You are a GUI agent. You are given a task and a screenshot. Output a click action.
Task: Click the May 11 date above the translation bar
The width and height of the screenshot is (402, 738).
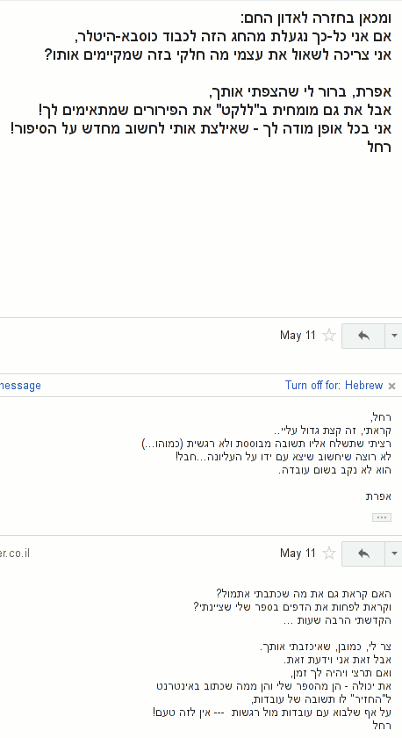click(298, 335)
